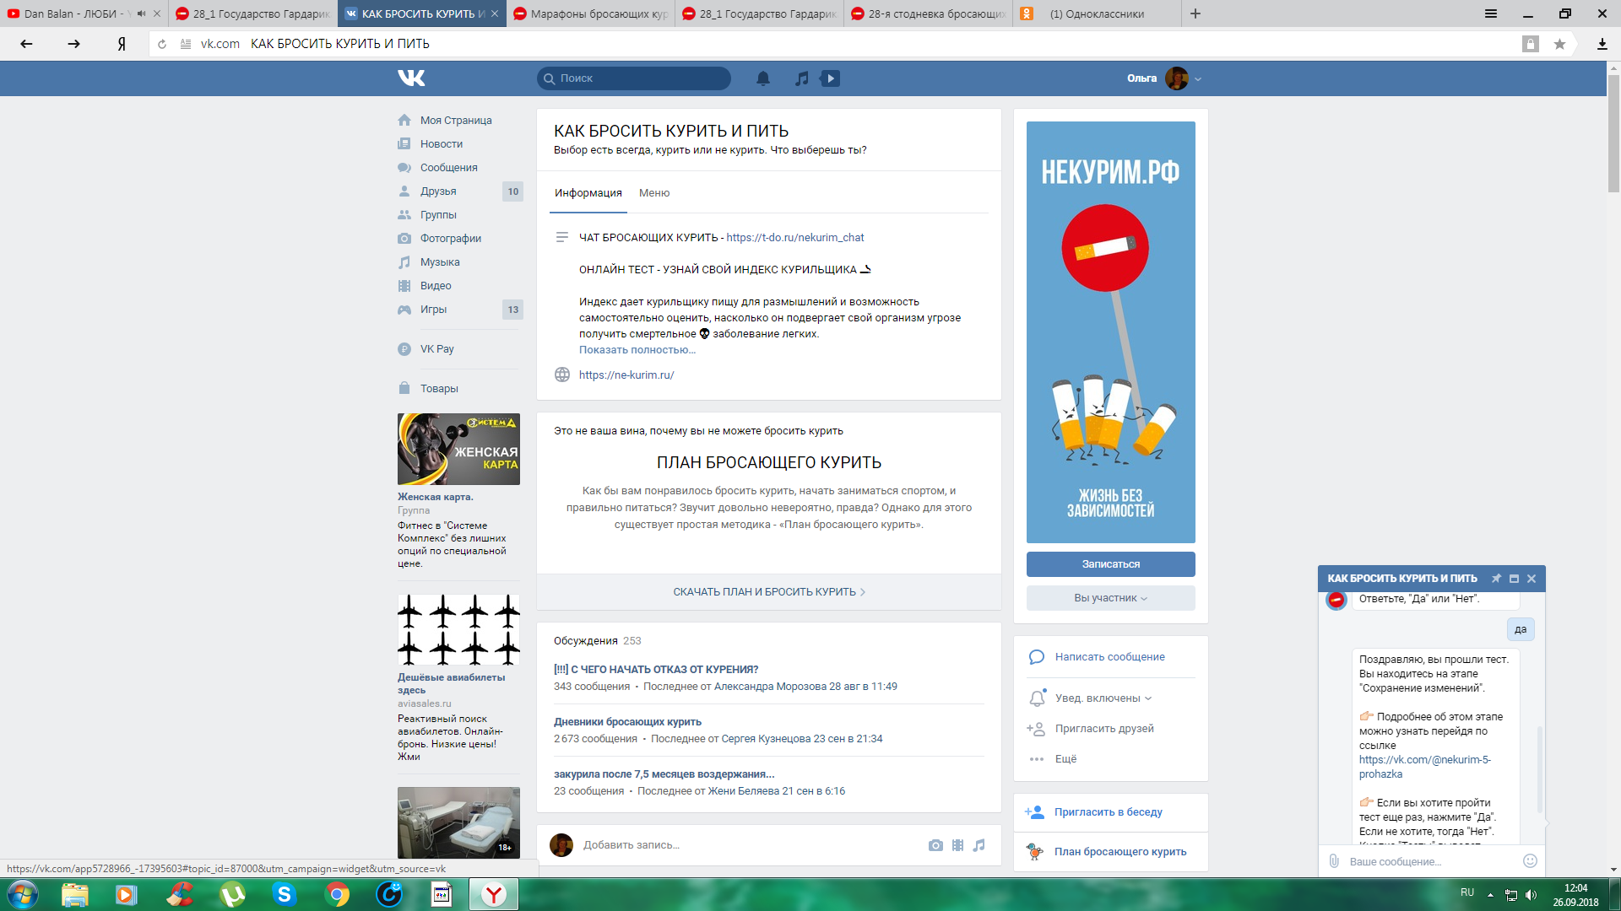The height and width of the screenshot is (911, 1621).
Task: Open закурила после 7,5 месяцев discussion
Action: 664,774
